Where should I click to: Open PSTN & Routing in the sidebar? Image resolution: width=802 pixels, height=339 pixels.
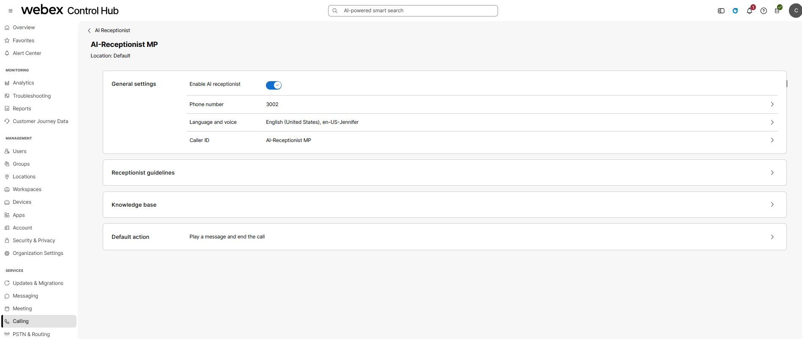(x=31, y=334)
